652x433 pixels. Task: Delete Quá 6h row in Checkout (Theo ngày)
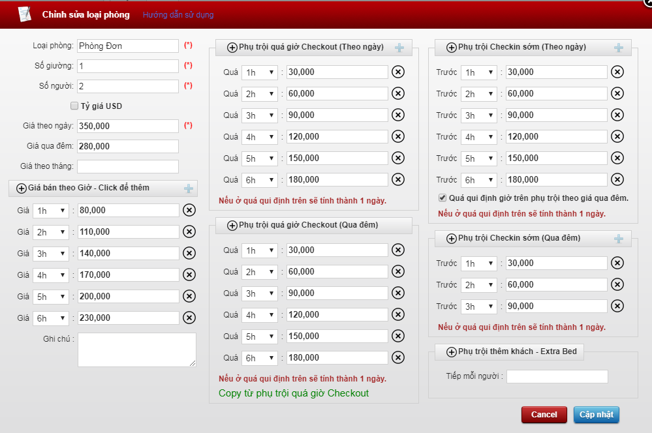click(398, 179)
